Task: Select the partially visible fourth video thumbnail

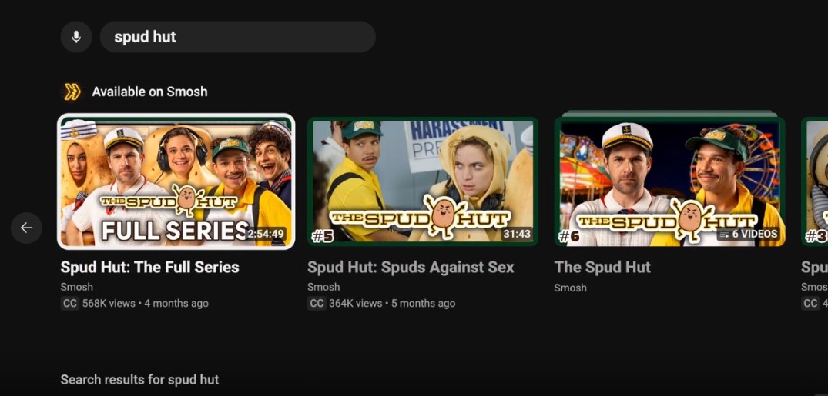Action: point(815,181)
